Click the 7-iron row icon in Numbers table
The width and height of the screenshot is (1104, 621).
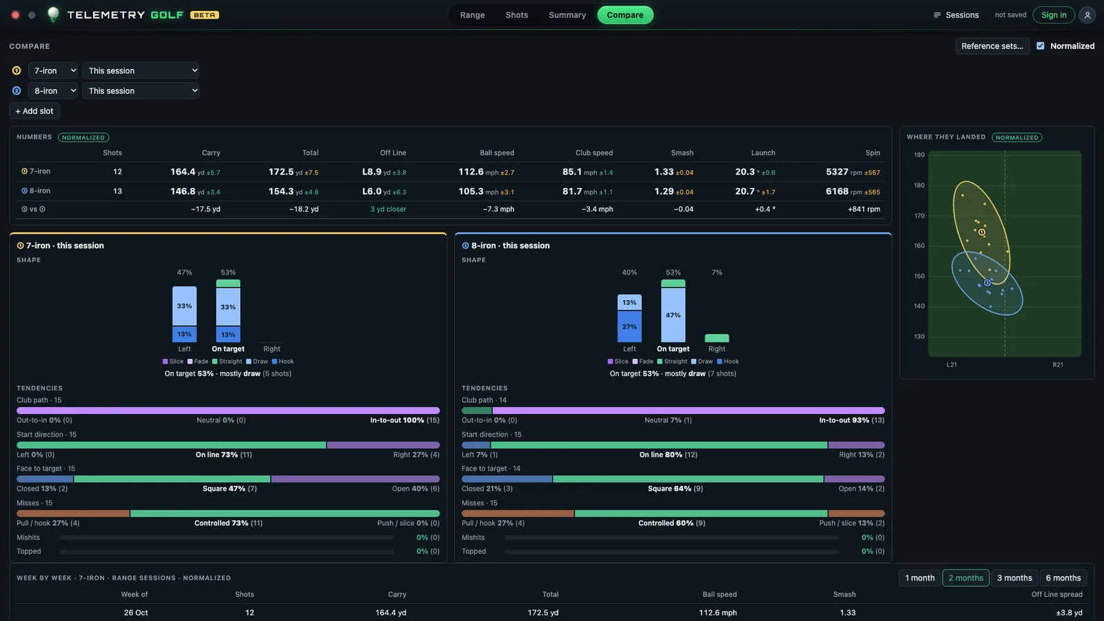[24, 171]
